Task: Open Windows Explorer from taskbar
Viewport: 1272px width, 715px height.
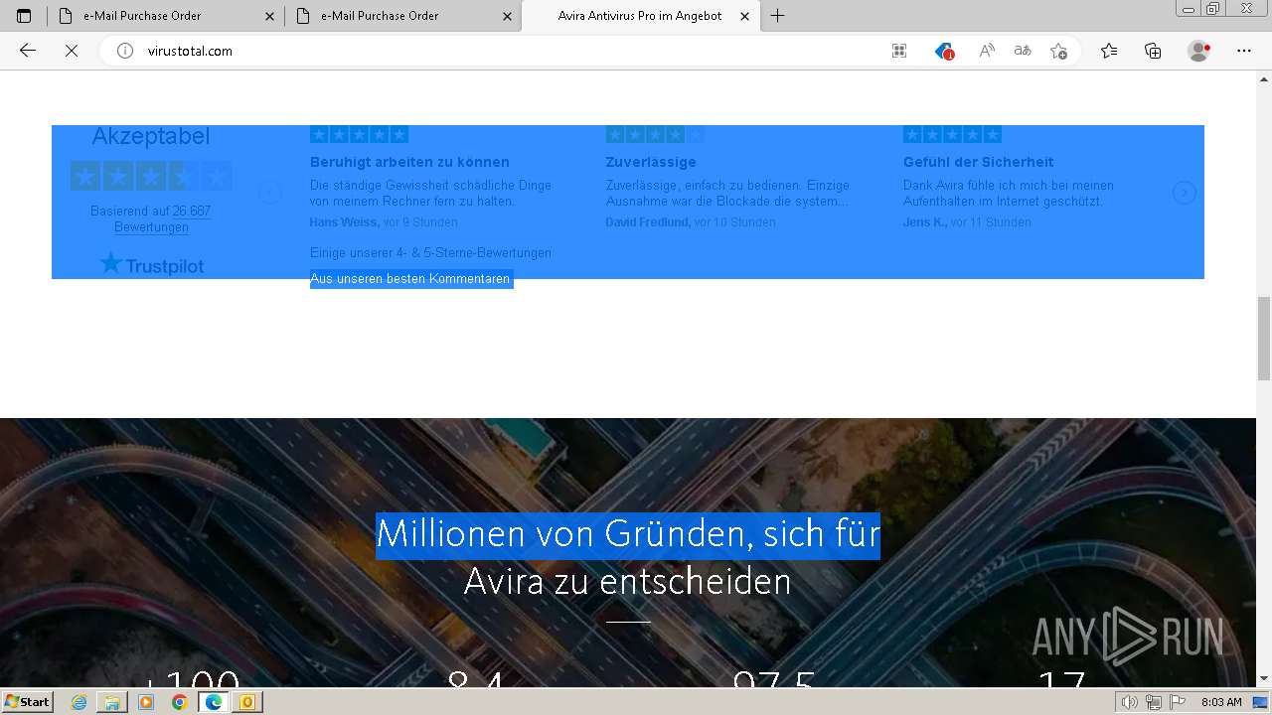Action: 112,702
